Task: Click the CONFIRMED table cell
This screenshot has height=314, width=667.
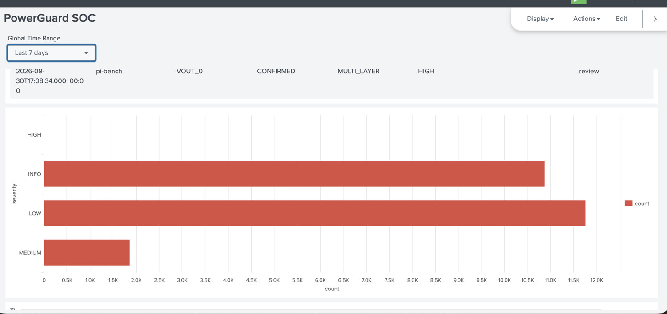Action: (x=276, y=71)
